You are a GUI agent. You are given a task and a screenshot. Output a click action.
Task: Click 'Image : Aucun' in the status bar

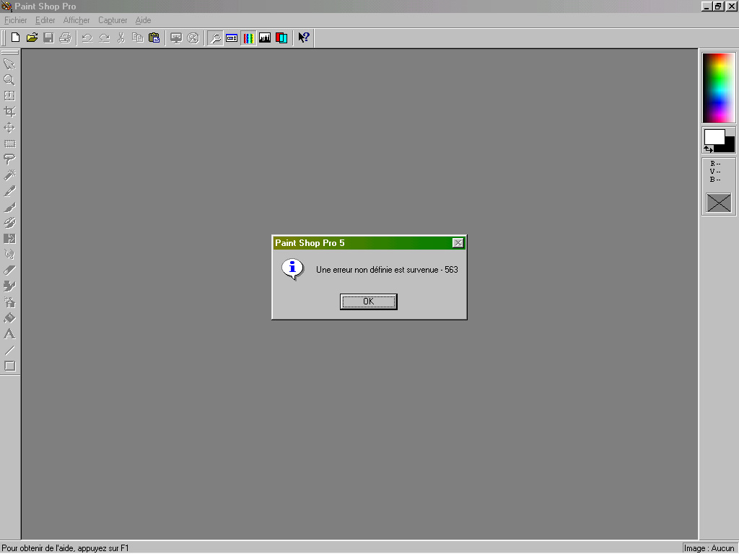click(x=709, y=548)
